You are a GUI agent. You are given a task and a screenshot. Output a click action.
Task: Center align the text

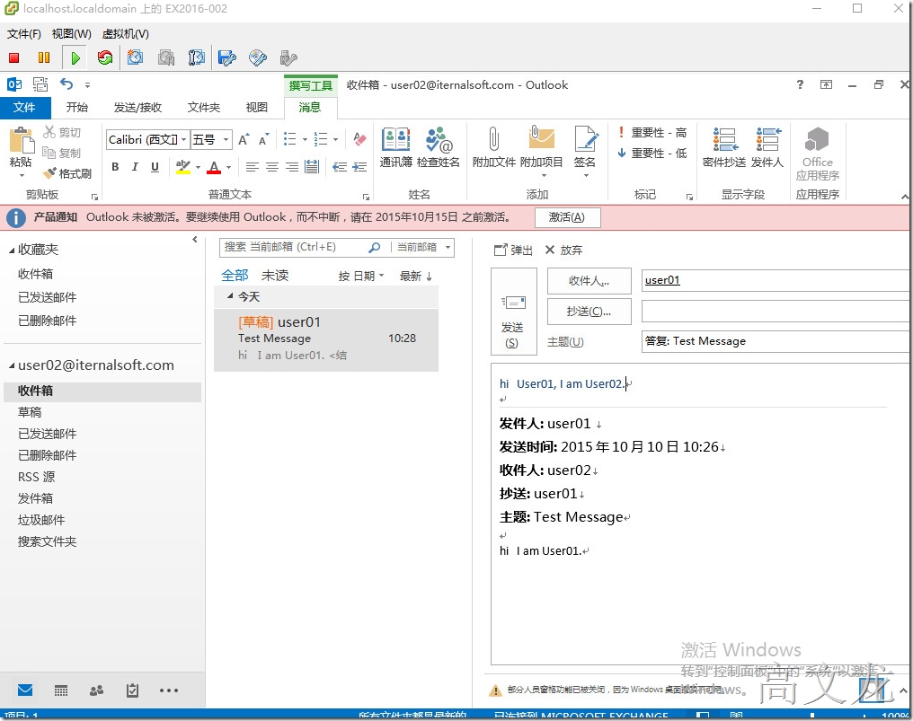pyautogui.click(x=272, y=168)
